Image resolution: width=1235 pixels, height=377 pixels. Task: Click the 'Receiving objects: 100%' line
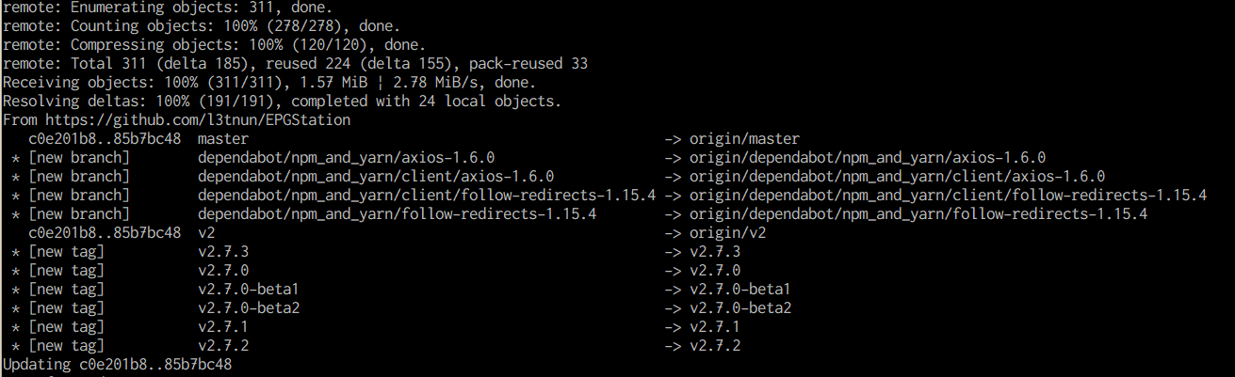click(260, 83)
